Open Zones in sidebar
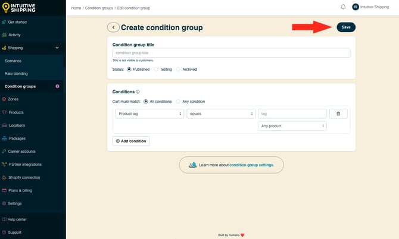 [x=13, y=99]
